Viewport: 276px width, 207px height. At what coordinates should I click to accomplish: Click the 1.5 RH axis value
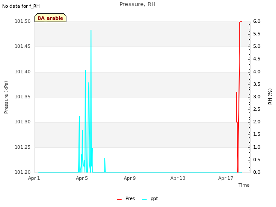tap(257, 134)
